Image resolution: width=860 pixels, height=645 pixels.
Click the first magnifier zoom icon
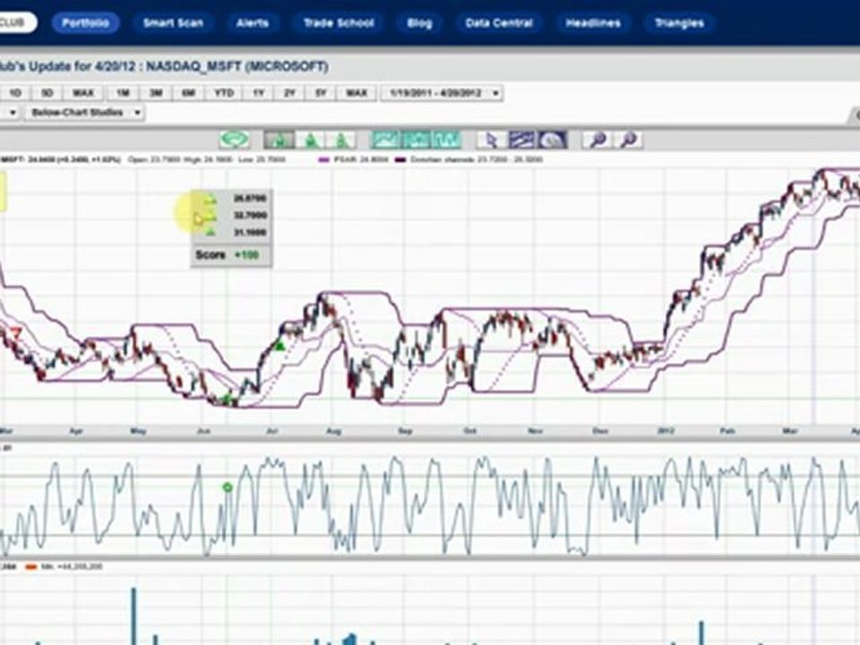(x=598, y=140)
